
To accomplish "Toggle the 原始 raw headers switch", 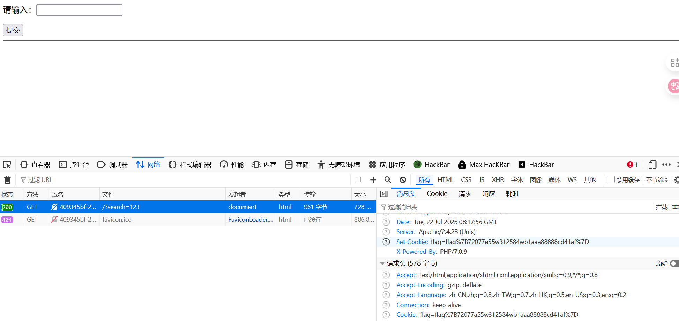I will 674,263.
